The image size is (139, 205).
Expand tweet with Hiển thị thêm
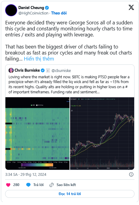[x=39, y=59]
